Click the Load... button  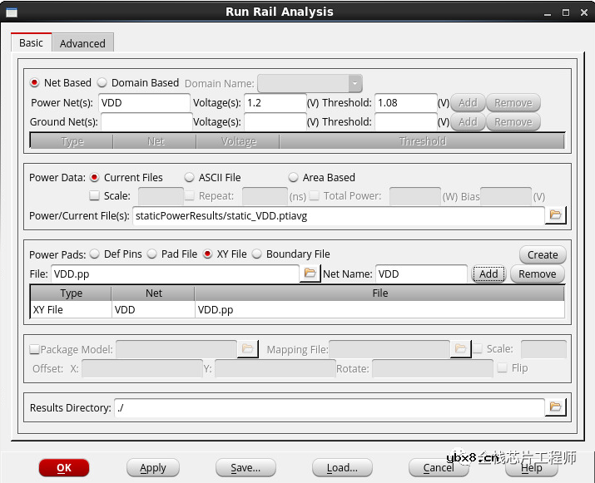point(342,468)
